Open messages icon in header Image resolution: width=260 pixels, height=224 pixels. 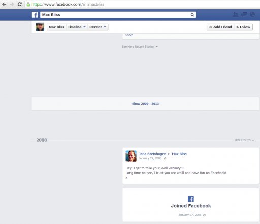coord(244,15)
